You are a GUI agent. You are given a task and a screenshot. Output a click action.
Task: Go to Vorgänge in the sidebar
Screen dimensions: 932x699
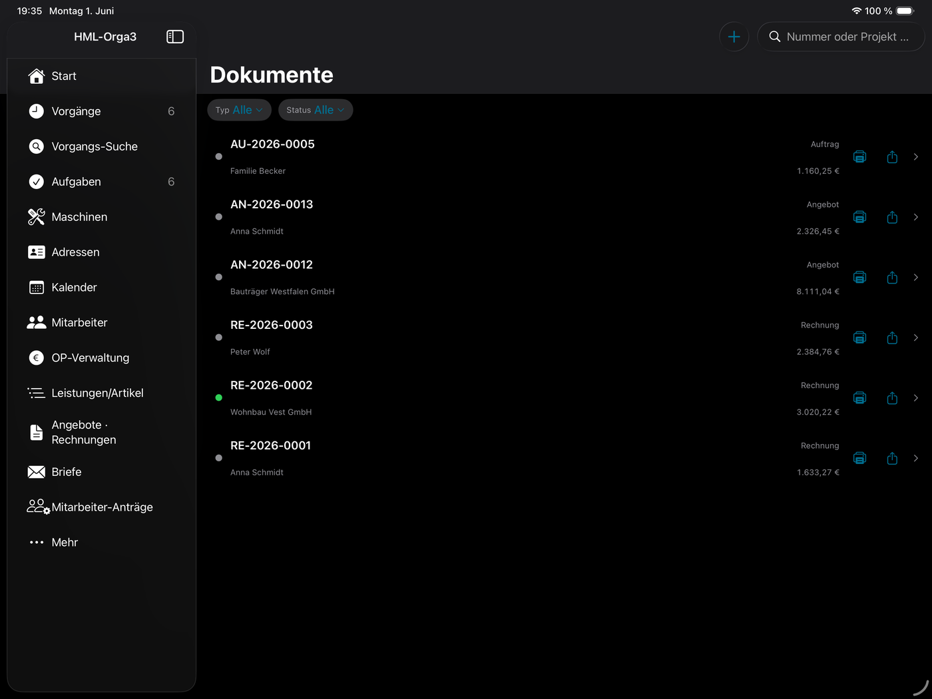point(102,111)
